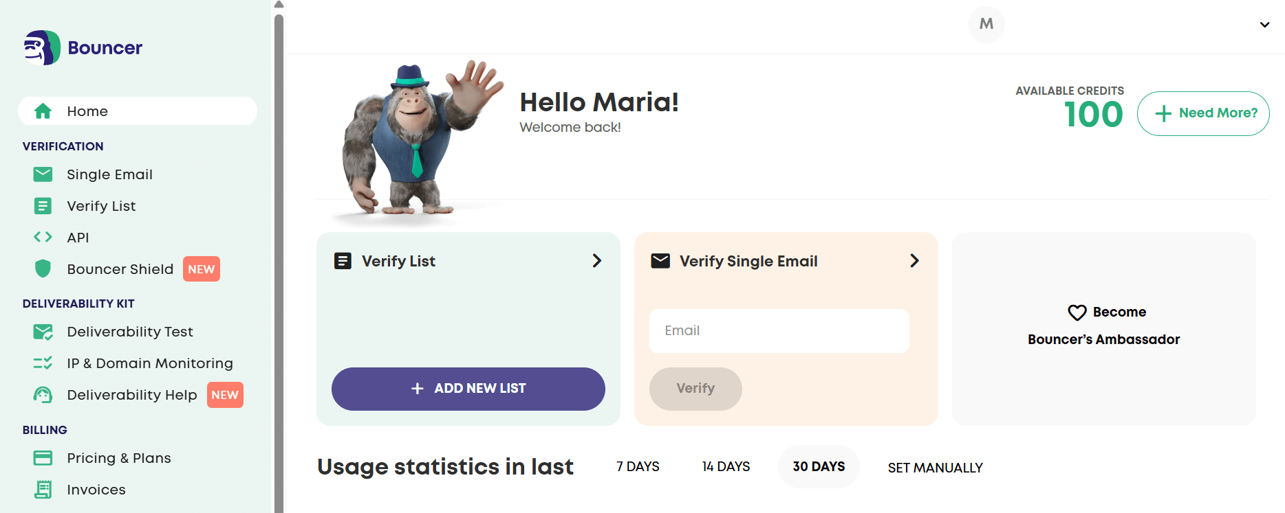1285x513 pixels.
Task: Click the Need More? credits button
Action: click(1203, 113)
